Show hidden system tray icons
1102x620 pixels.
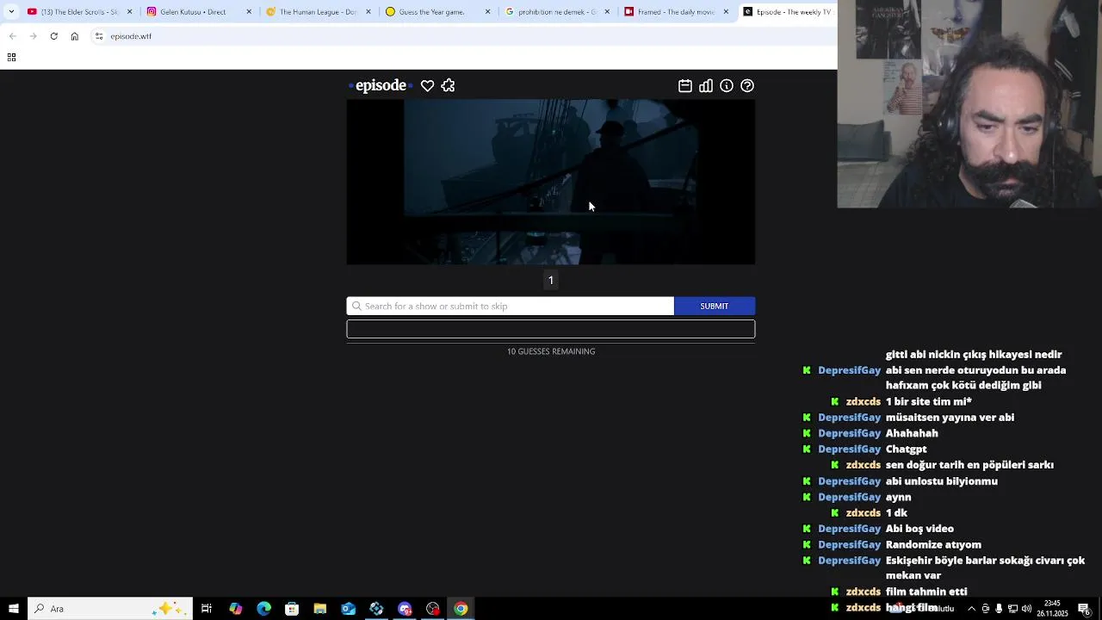(x=971, y=609)
